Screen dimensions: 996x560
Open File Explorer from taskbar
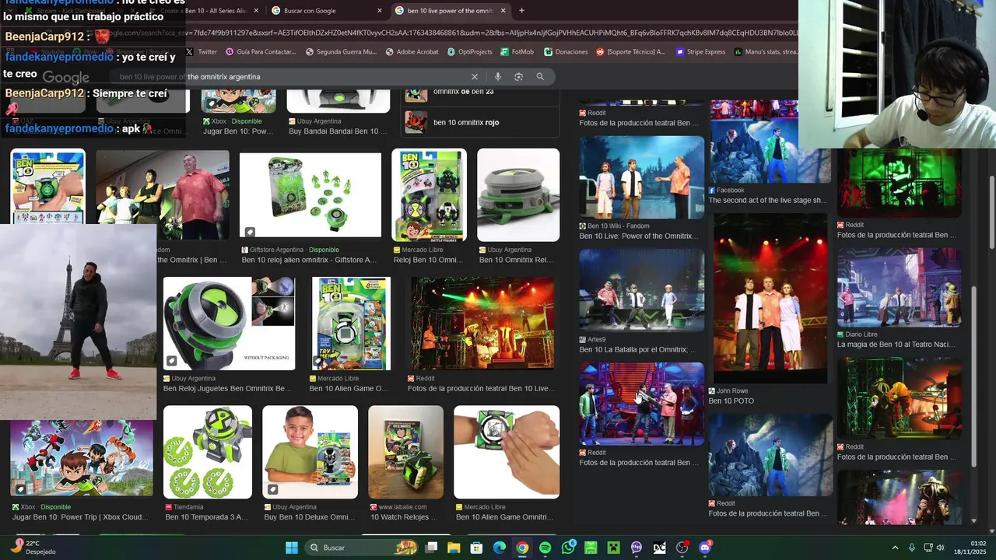click(454, 548)
